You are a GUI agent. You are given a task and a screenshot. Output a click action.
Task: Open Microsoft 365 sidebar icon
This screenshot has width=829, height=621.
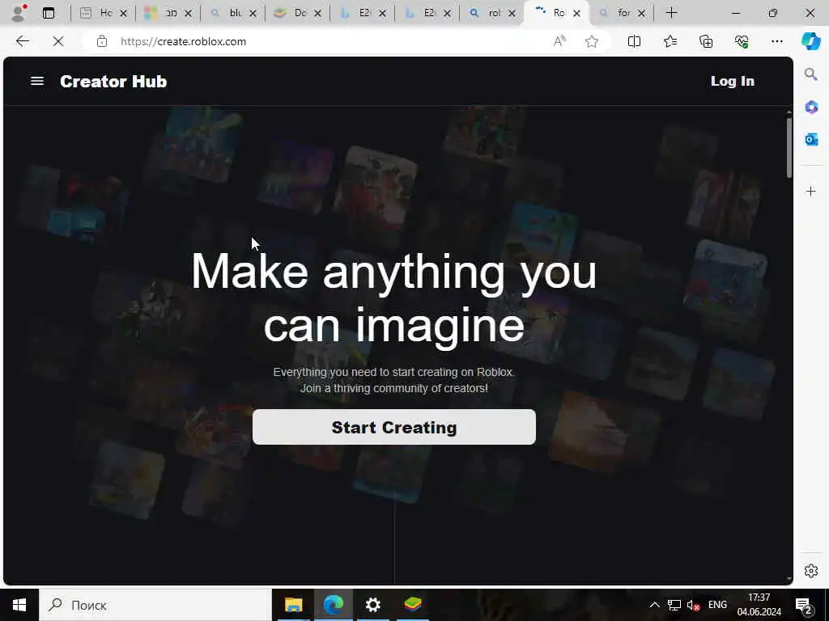(811, 108)
